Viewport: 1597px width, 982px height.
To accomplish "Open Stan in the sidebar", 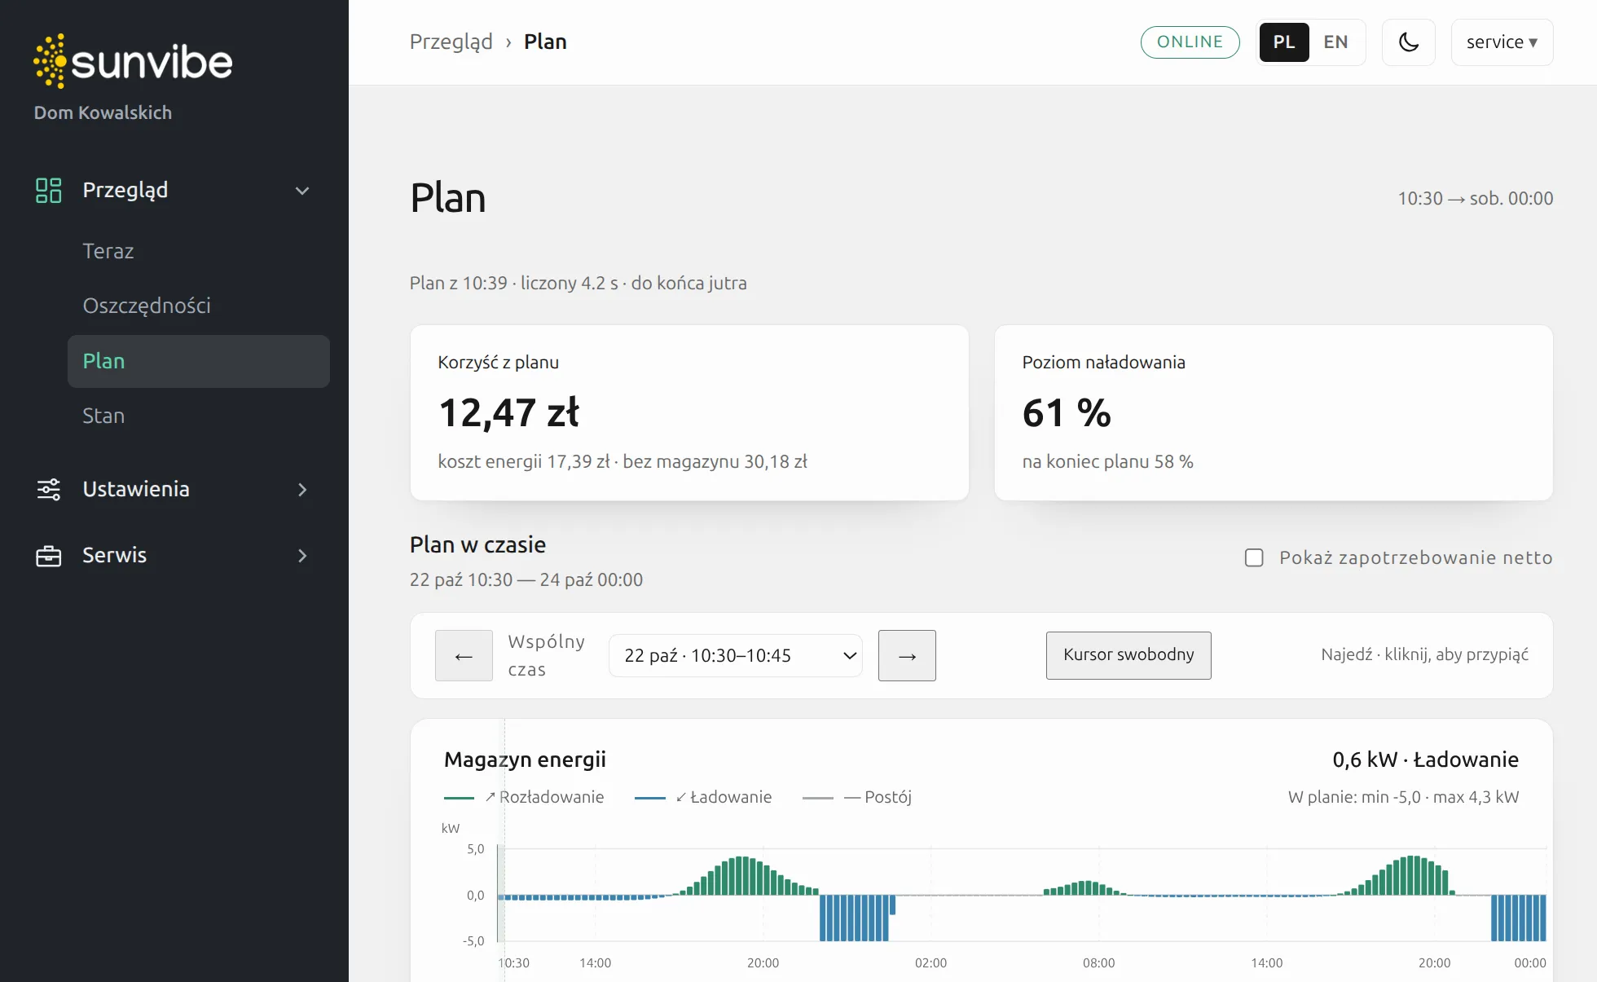I will point(103,416).
